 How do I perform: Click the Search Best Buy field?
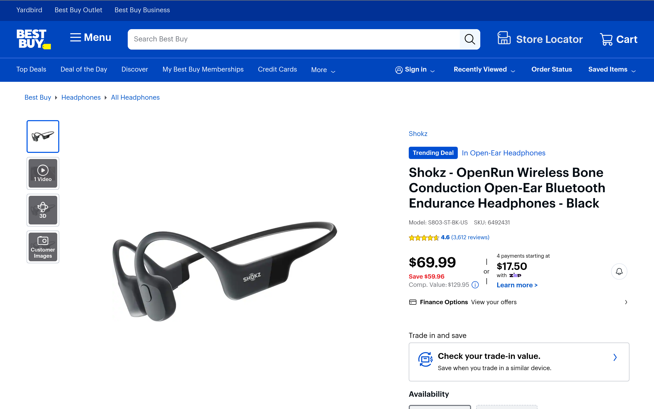point(294,39)
